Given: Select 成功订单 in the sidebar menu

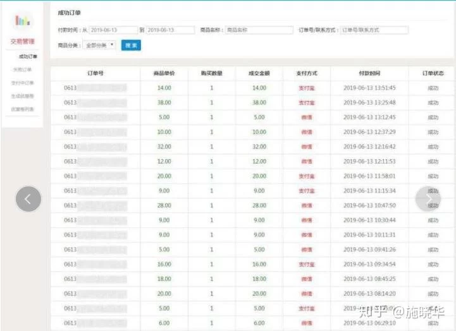Looking at the screenshot, I should click(26, 56).
